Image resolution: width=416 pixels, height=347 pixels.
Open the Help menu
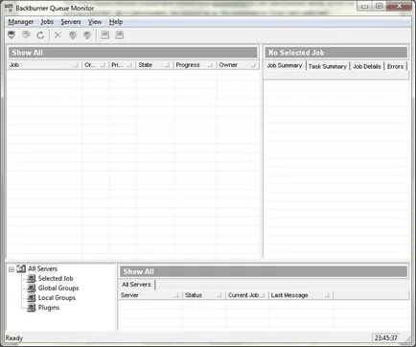tap(116, 22)
